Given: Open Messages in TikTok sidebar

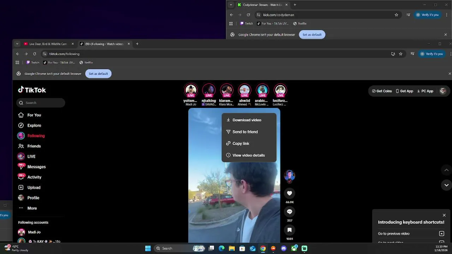Looking at the screenshot, I should pyautogui.click(x=32, y=167).
